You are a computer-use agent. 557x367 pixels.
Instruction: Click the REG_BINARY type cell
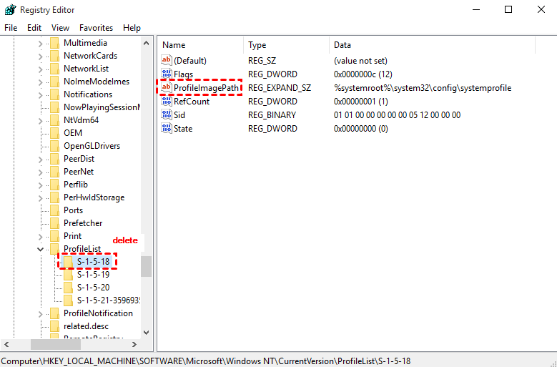point(272,115)
